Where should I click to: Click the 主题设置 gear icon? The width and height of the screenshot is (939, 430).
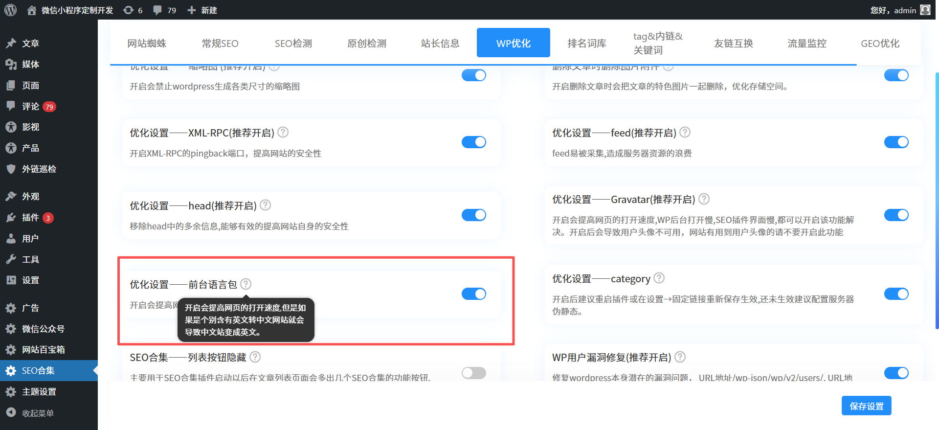click(11, 392)
